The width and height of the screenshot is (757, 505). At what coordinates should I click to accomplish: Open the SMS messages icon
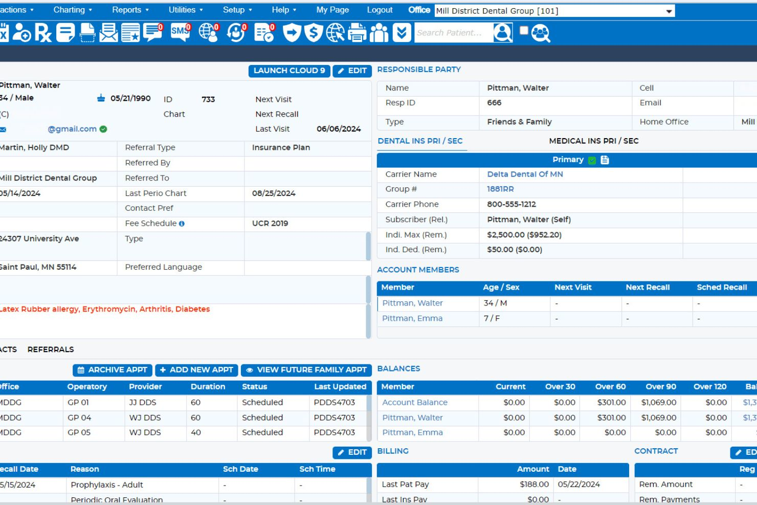(x=181, y=33)
